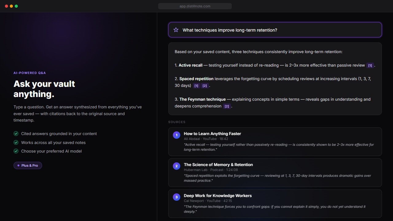The height and width of the screenshot is (221, 393).
Task: Click checkmark beside Cited answers grounded in content
Action: coord(16,134)
